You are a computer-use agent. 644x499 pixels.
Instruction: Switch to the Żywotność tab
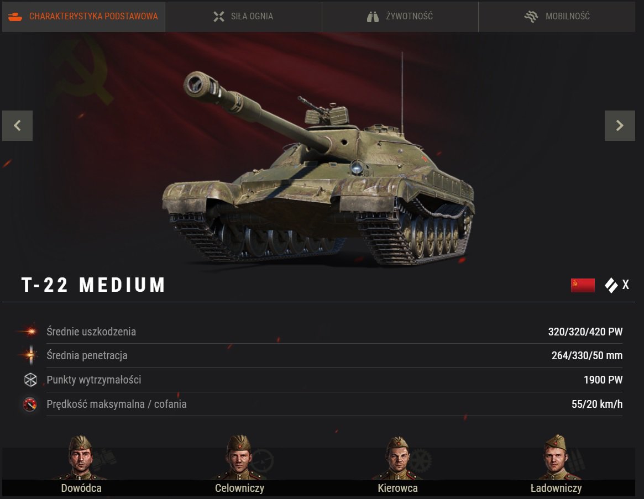click(x=400, y=17)
